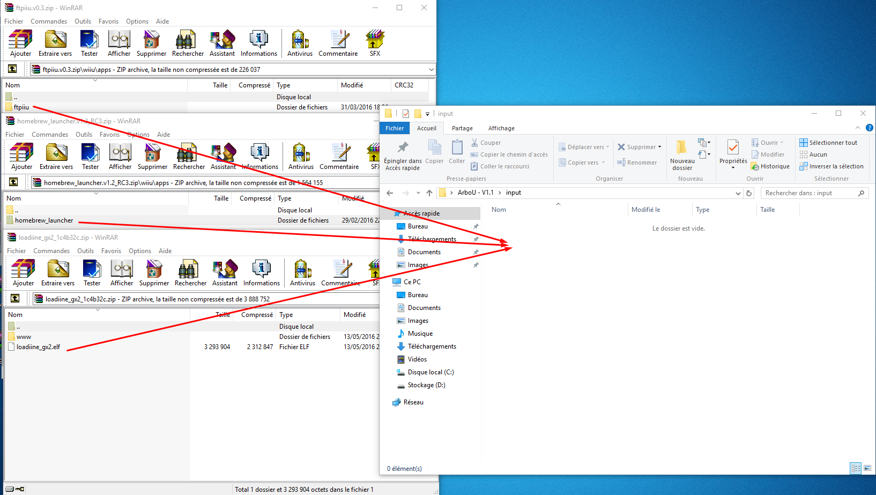Select www folder in loadiine_gx2 archive

tap(19, 337)
